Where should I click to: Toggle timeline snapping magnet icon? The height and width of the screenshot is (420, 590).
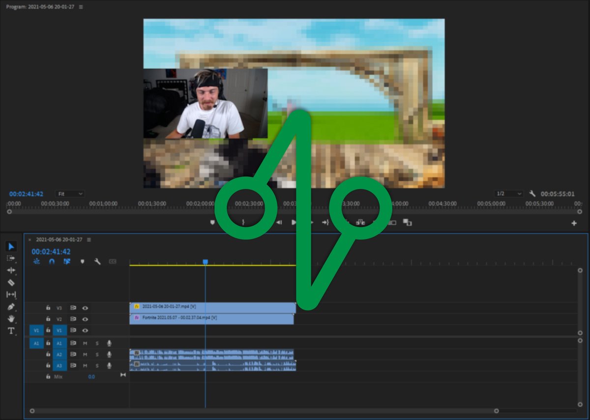(x=52, y=261)
